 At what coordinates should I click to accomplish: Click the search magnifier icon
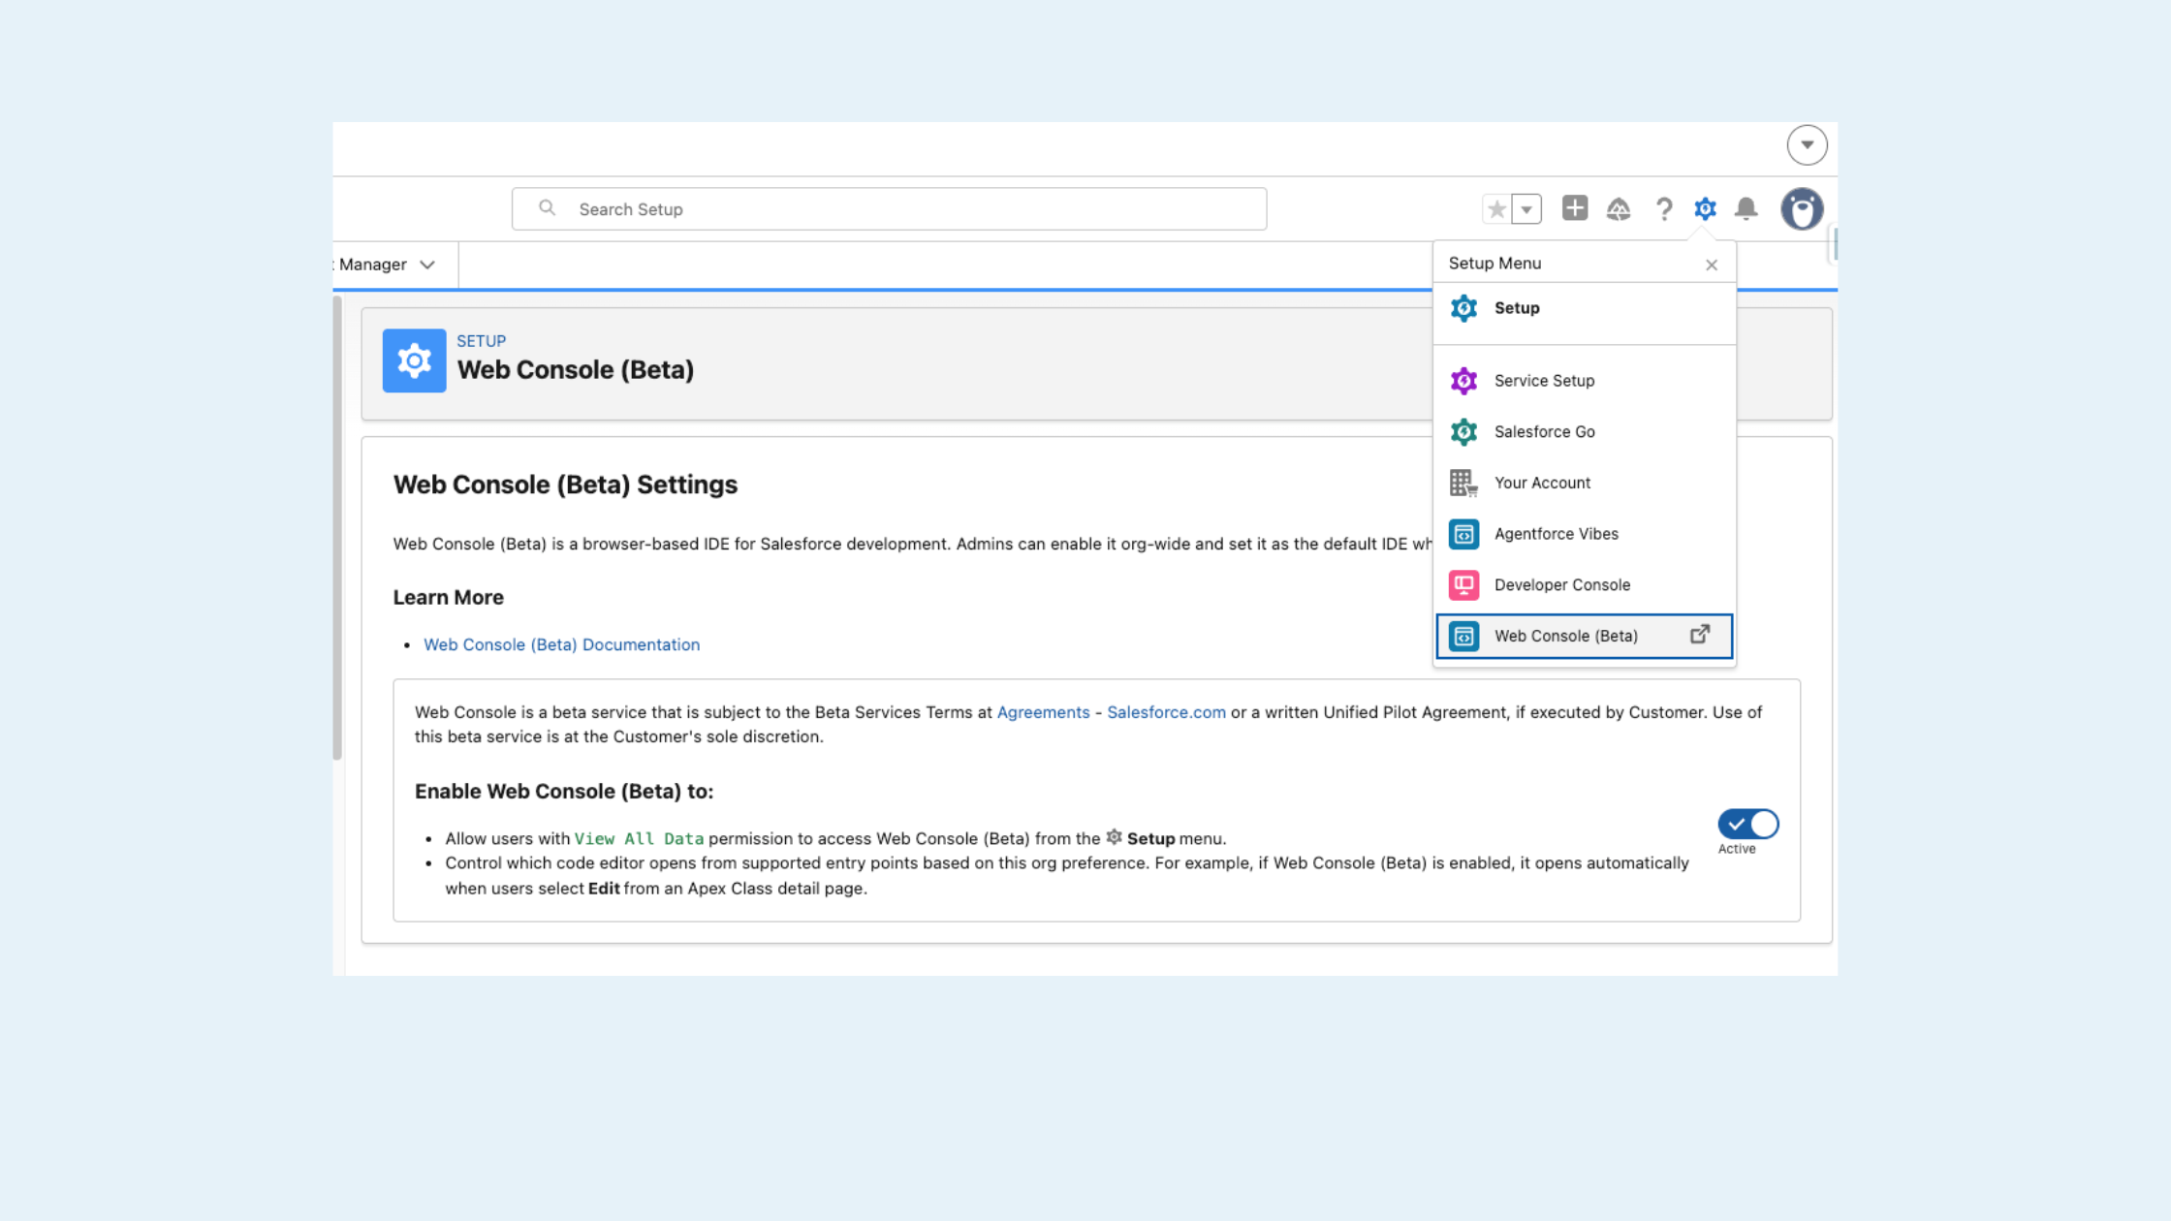click(548, 208)
